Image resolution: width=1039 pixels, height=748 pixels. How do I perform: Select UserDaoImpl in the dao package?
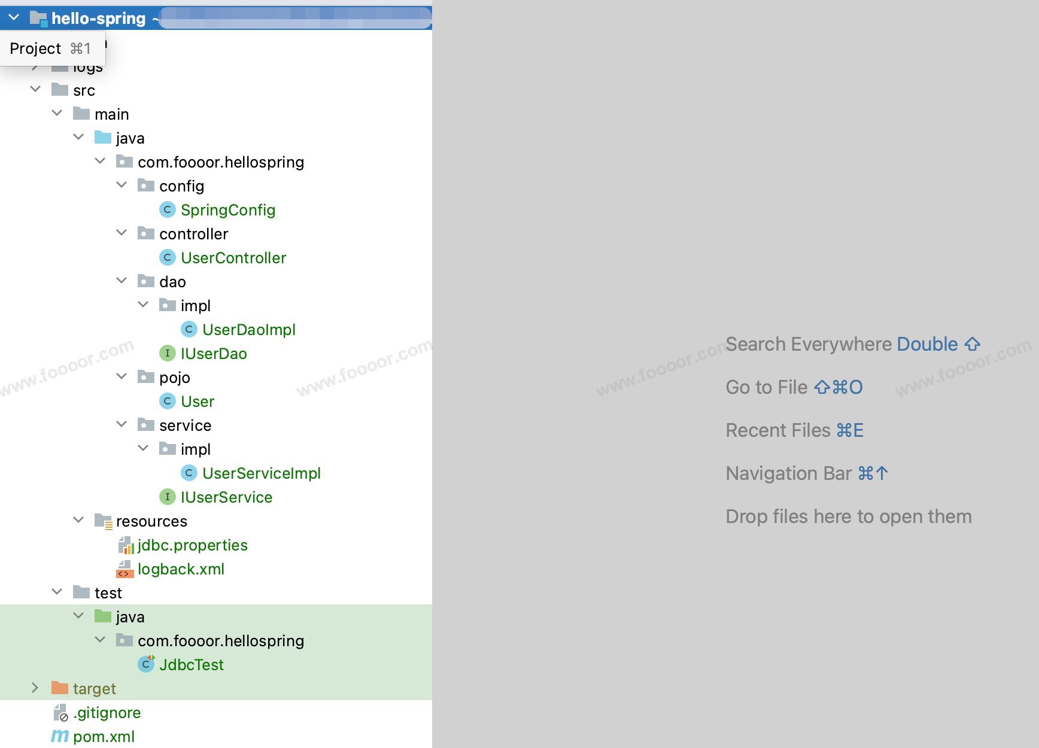[x=248, y=330]
